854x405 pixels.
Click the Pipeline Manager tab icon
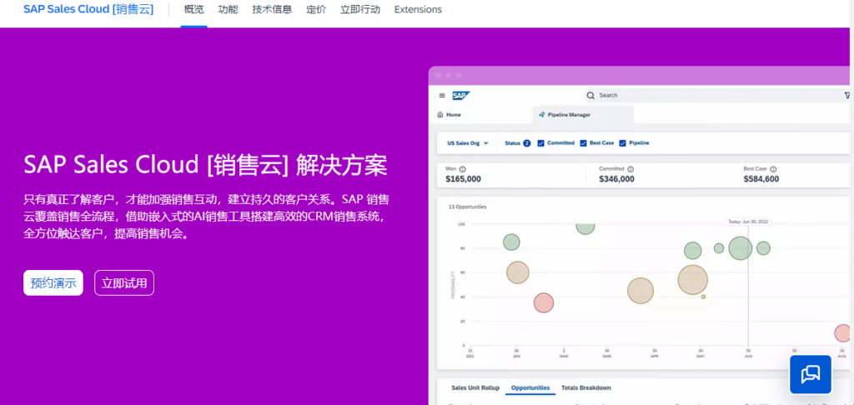click(541, 115)
